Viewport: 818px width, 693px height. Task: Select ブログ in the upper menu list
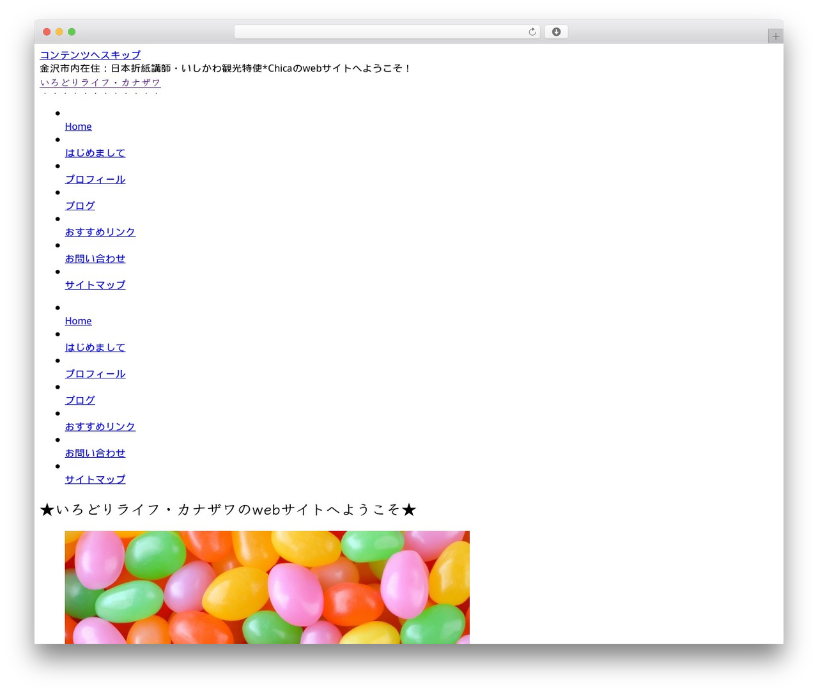click(80, 205)
